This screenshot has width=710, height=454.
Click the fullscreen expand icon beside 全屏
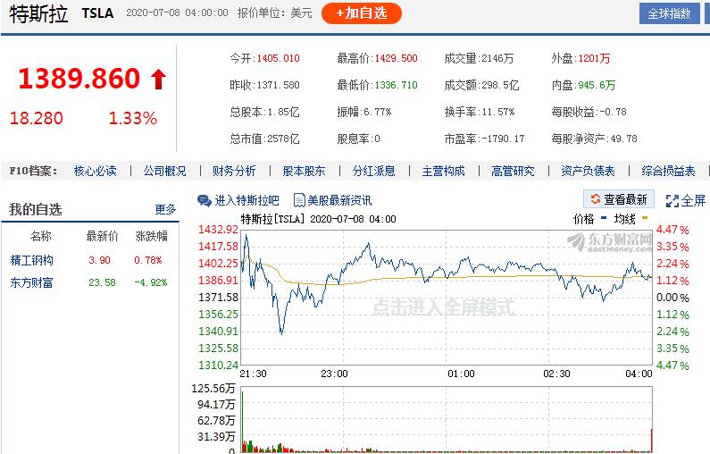pyautogui.click(x=672, y=201)
